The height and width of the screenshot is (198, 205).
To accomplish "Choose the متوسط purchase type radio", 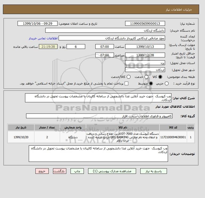I will (151, 83).
